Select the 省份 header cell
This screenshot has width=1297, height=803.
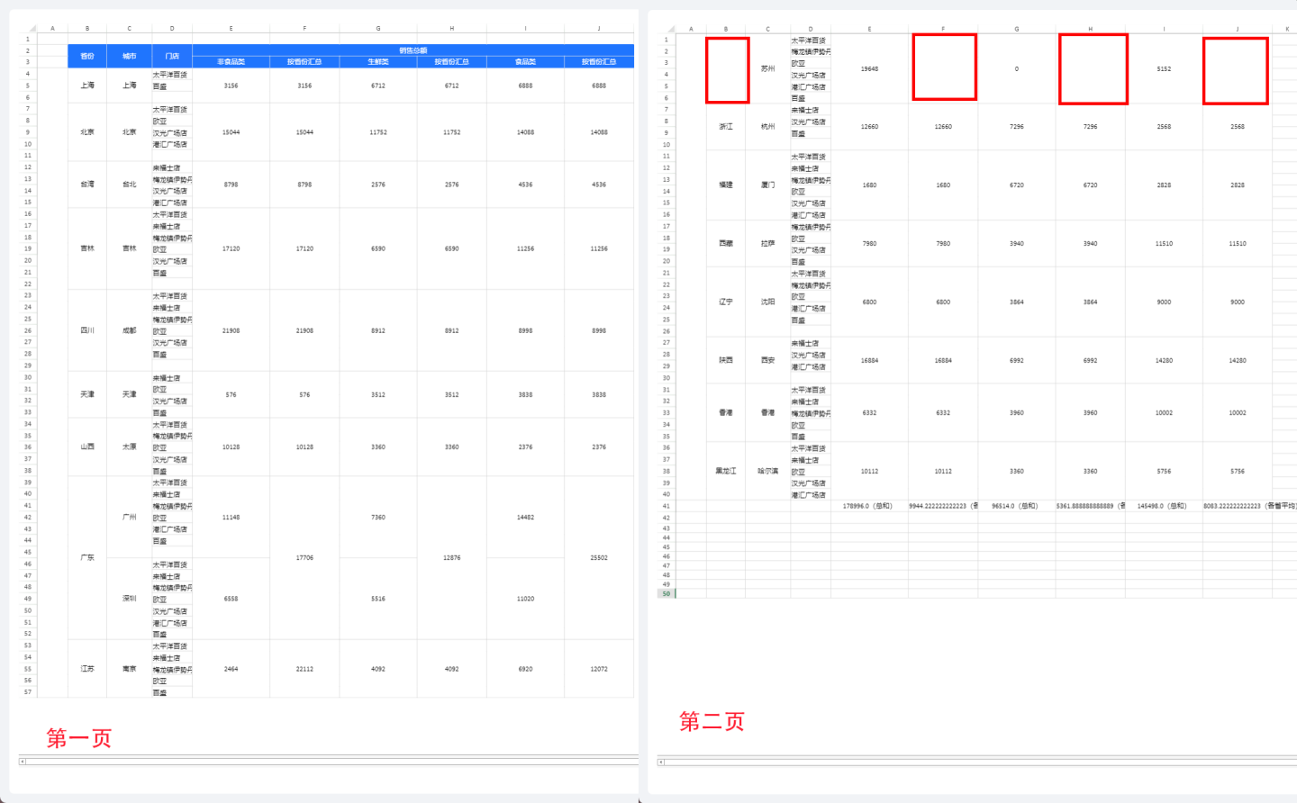pos(87,56)
